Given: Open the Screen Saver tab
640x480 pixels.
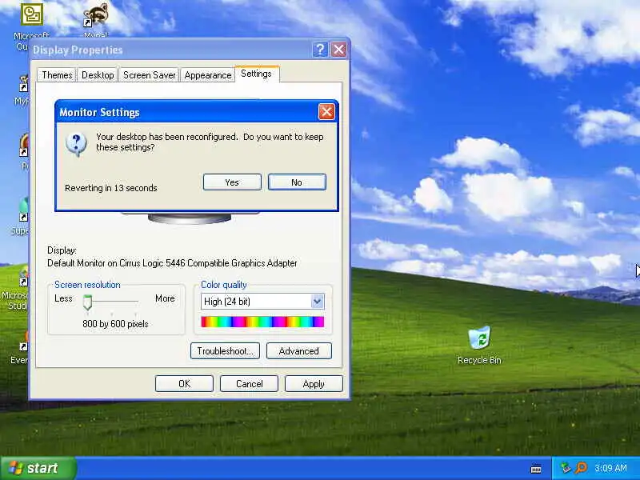Looking at the screenshot, I should click(149, 75).
